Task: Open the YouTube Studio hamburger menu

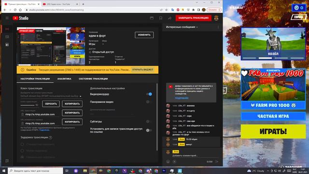Action: pos(7,18)
